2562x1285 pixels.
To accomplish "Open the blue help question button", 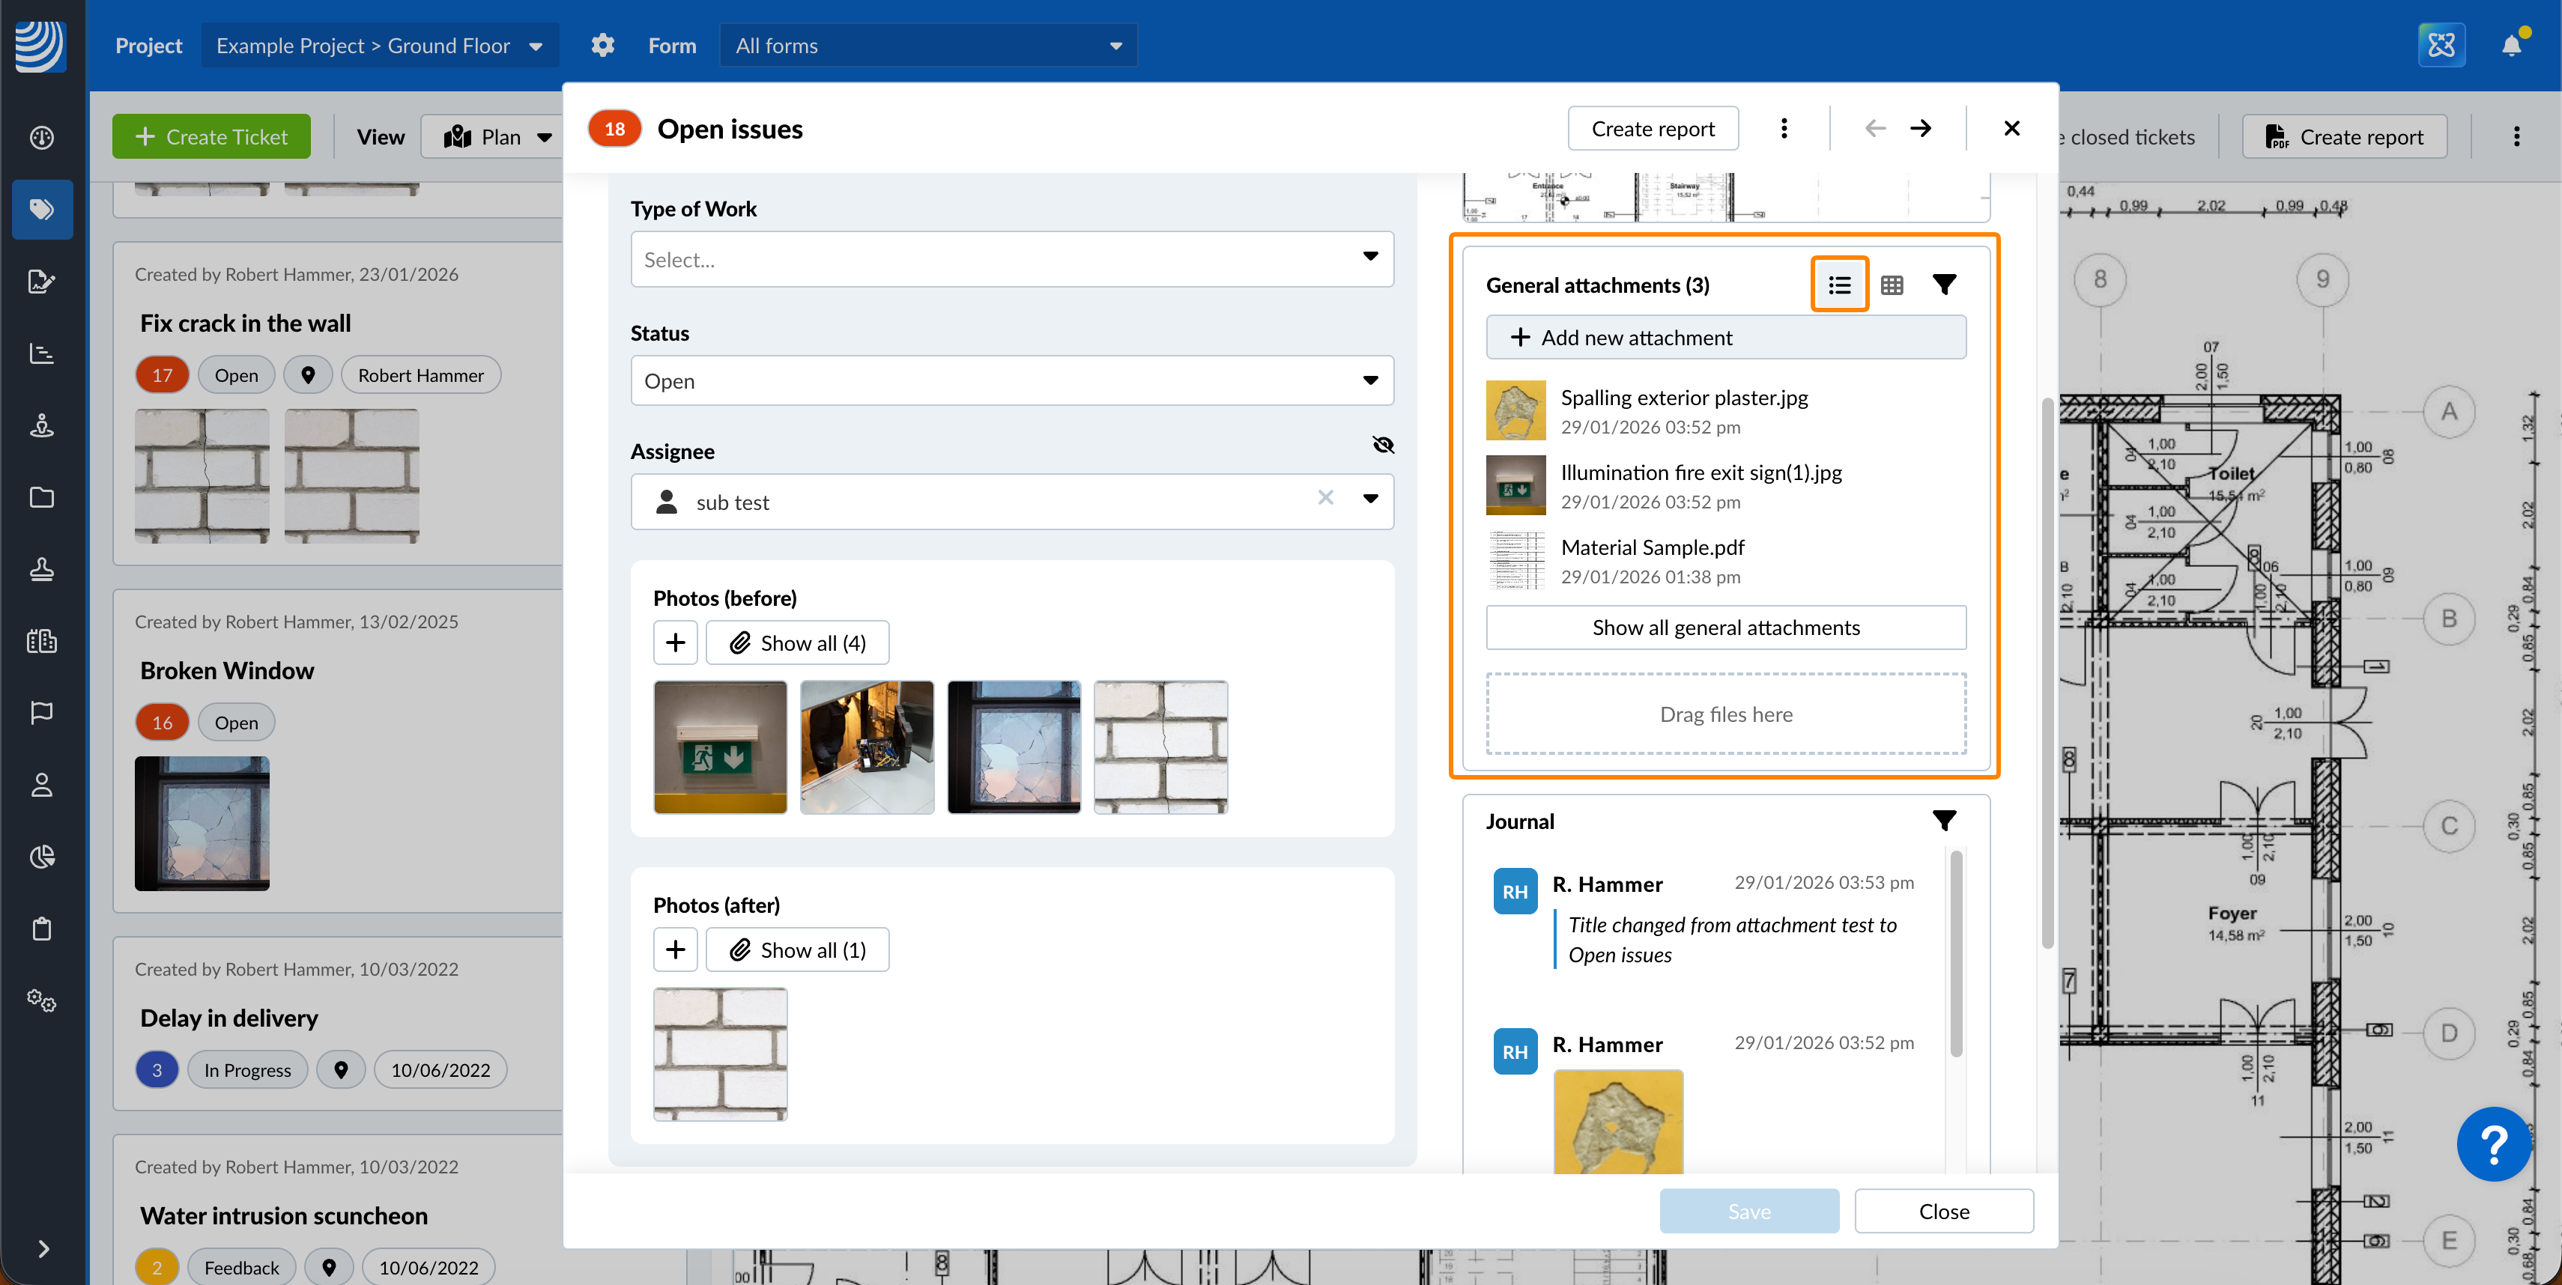I will pos(2493,1144).
